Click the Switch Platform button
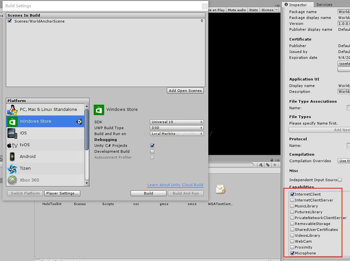 point(25,193)
